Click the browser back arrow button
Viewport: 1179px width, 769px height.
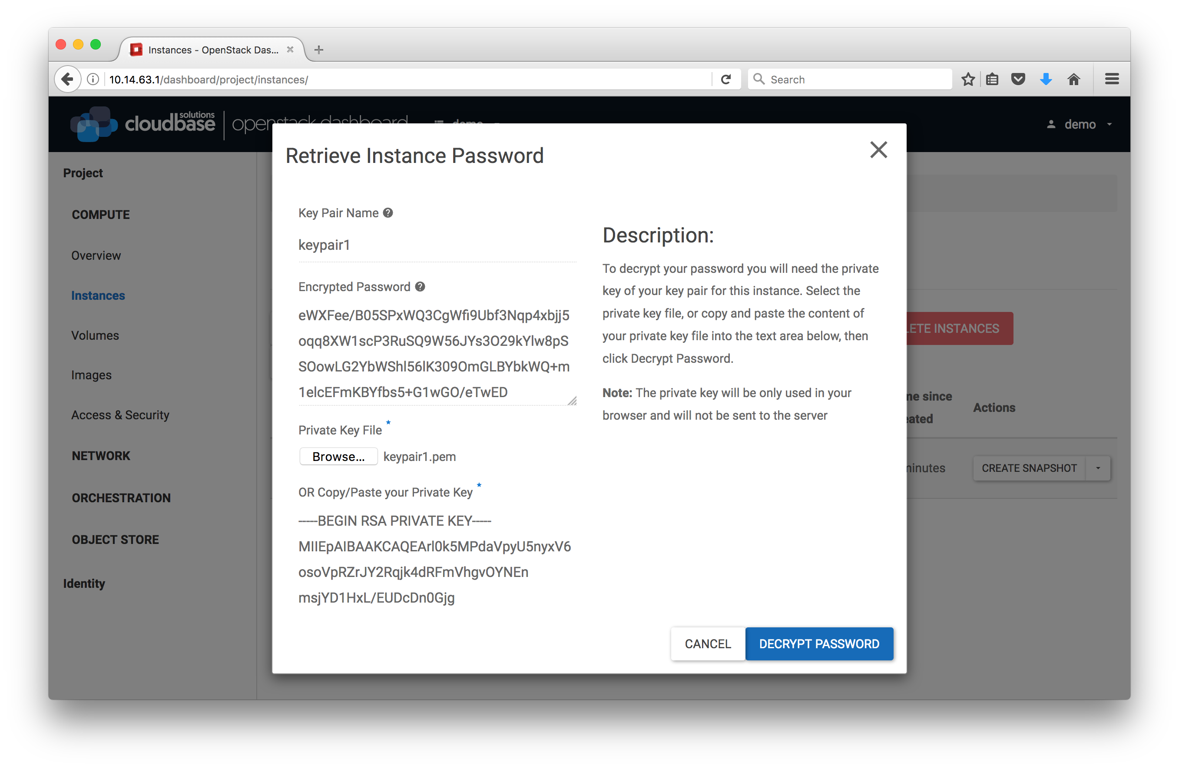coord(67,79)
